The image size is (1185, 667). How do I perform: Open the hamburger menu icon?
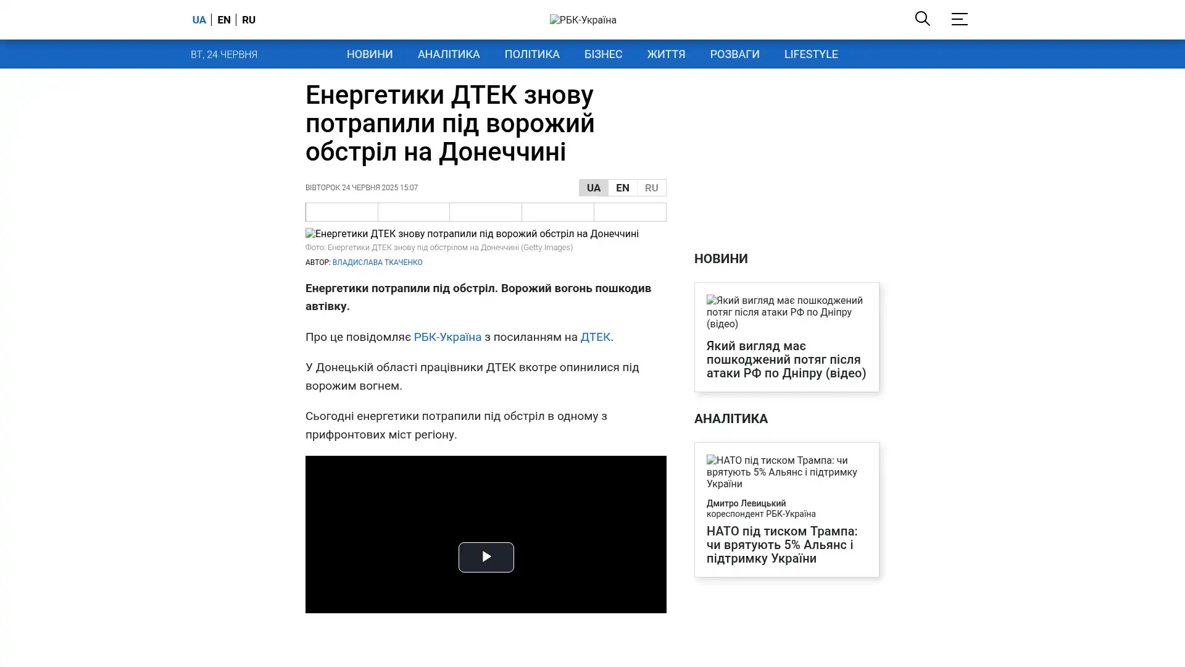pyautogui.click(x=958, y=19)
